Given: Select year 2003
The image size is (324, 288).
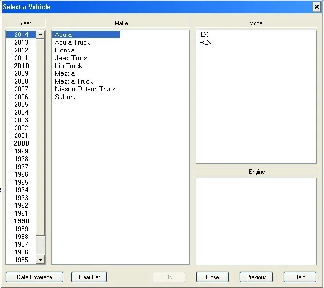Looking at the screenshot, I should (21, 120).
